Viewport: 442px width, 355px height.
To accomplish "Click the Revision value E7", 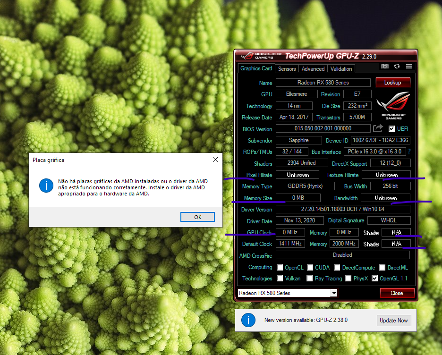I will [x=357, y=94].
